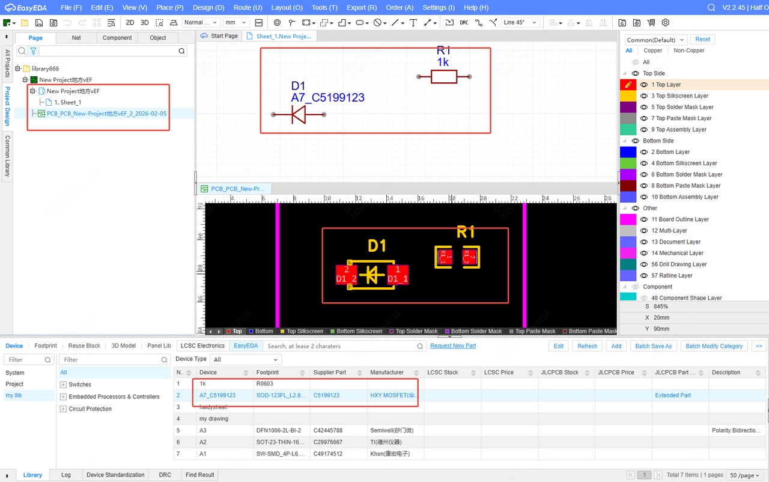Viewport: 769px width, 482px height.
Task: Click search magnifier at top right
Action: point(711,8)
